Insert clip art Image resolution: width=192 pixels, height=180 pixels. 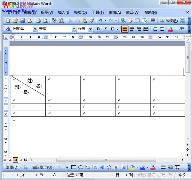click(x=116, y=167)
